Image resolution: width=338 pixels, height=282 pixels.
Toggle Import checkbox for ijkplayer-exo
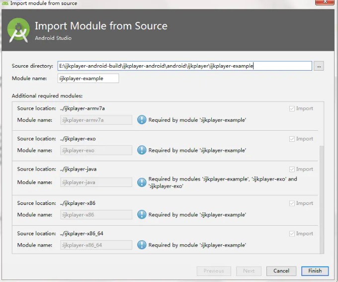292,139
